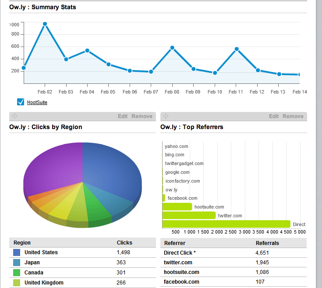Click the United Kingdom lime color swatch
322x288 pixels.
(17, 283)
